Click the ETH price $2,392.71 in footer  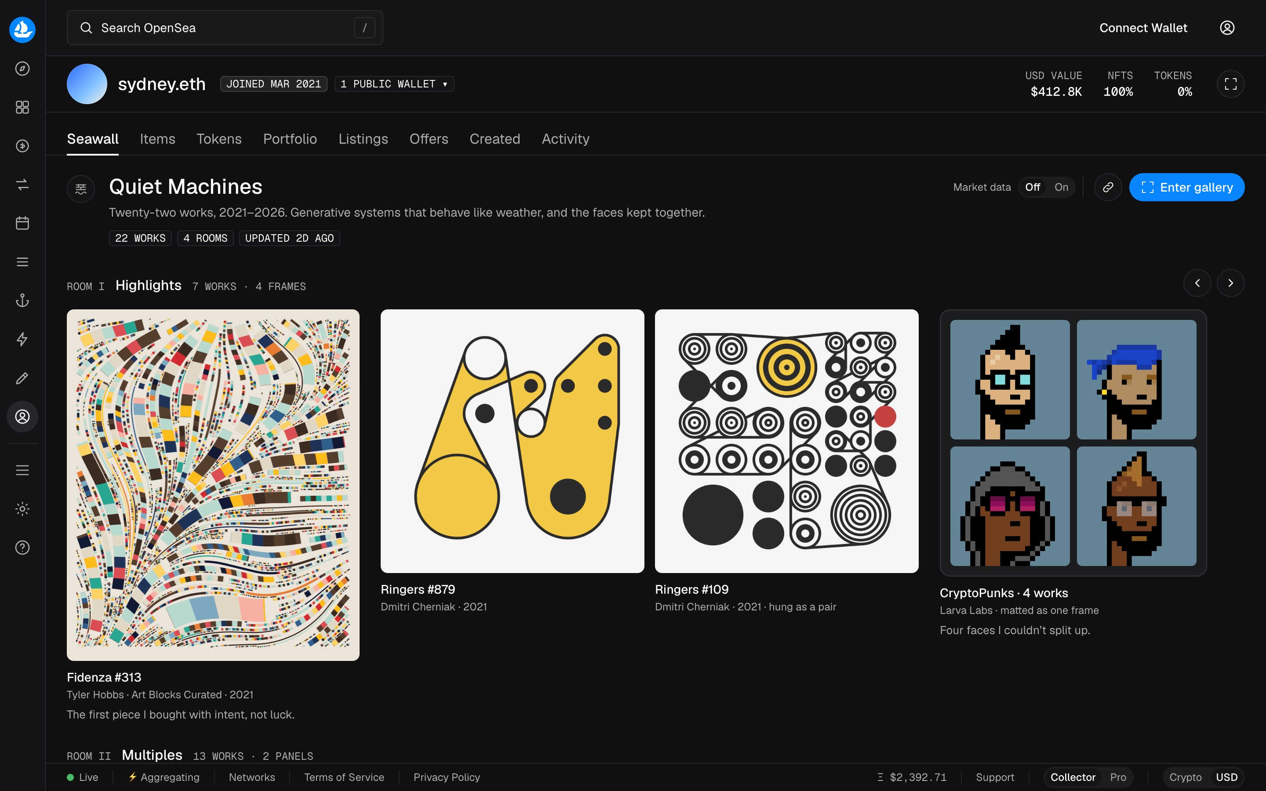pyautogui.click(x=912, y=777)
